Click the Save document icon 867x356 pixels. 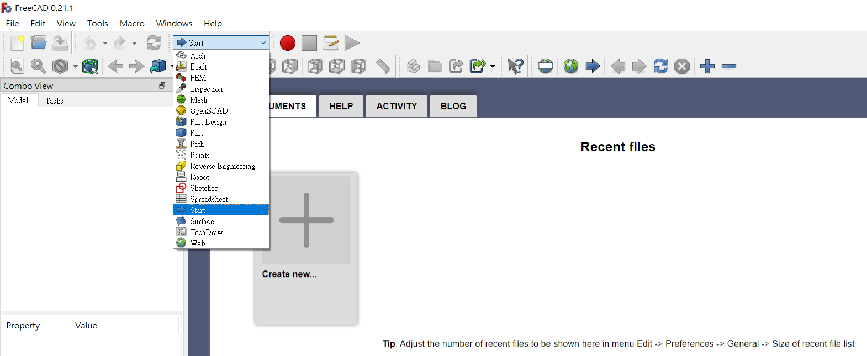coord(60,43)
